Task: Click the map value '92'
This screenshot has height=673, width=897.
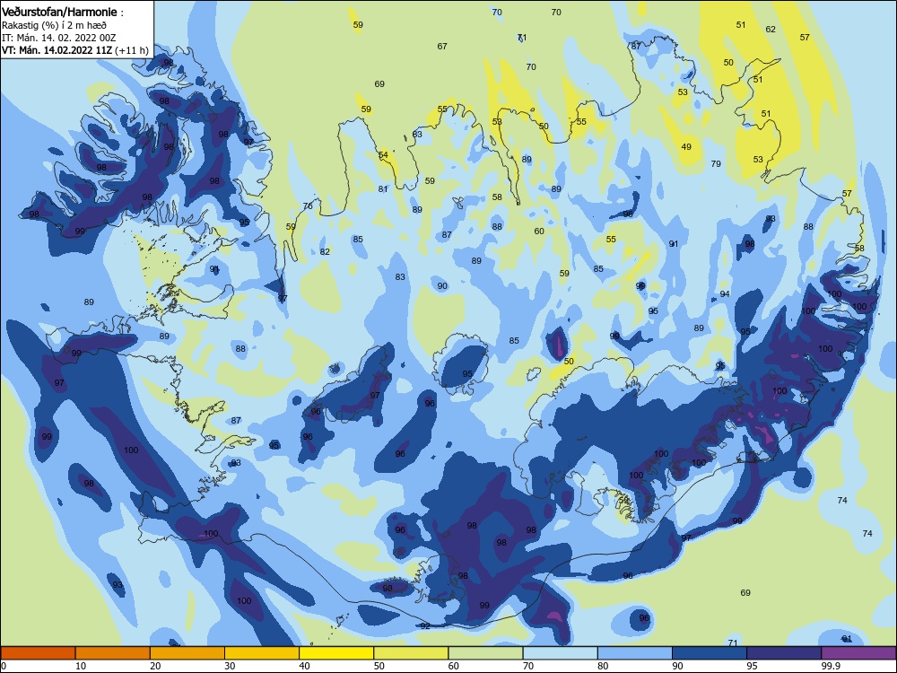Action: pyautogui.click(x=425, y=626)
